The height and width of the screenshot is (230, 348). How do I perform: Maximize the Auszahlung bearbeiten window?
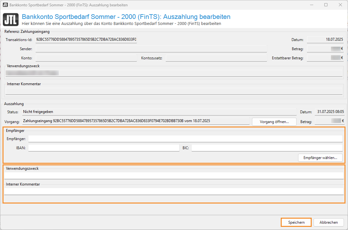pyautogui.click(x=326, y=5)
